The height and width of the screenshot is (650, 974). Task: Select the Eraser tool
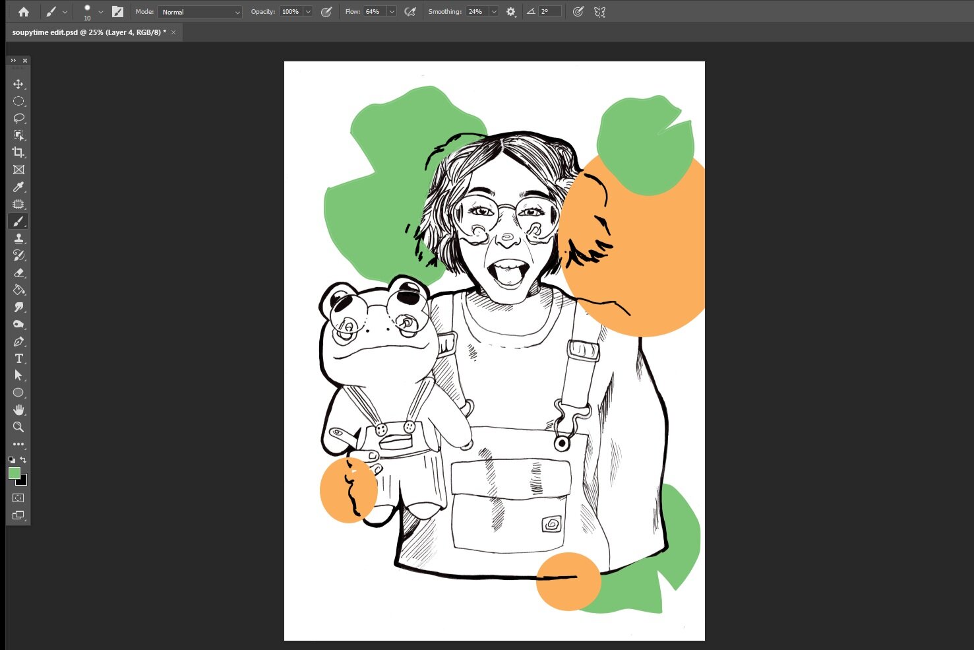(x=18, y=273)
